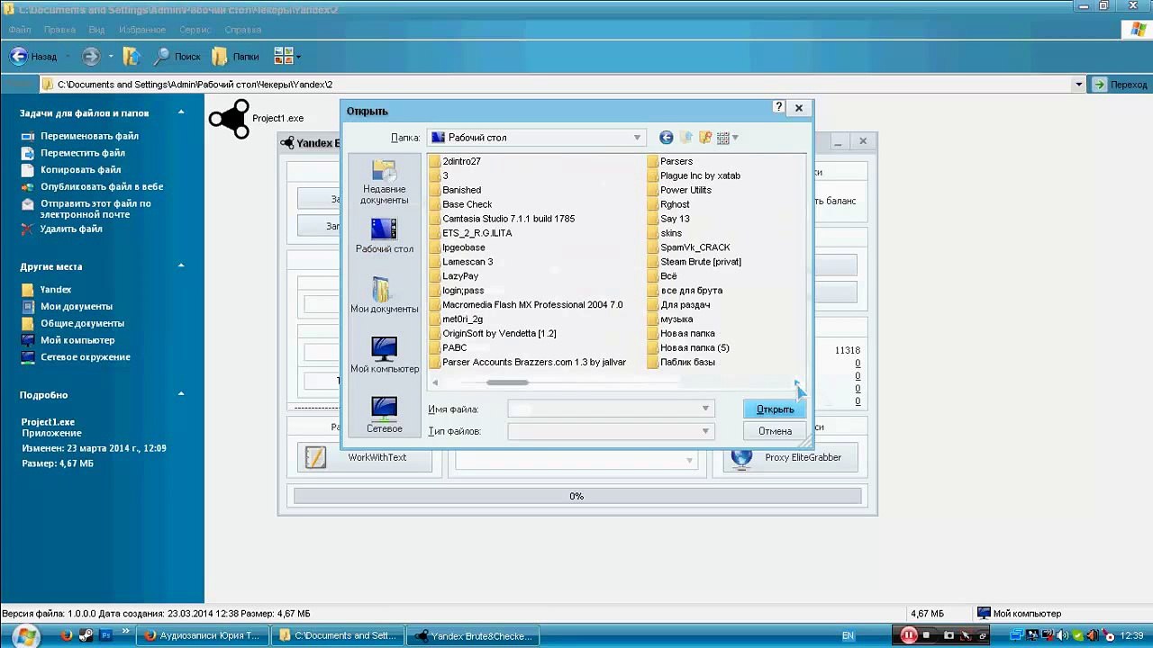Click WorkWithText button in Yandex window

tap(365, 457)
